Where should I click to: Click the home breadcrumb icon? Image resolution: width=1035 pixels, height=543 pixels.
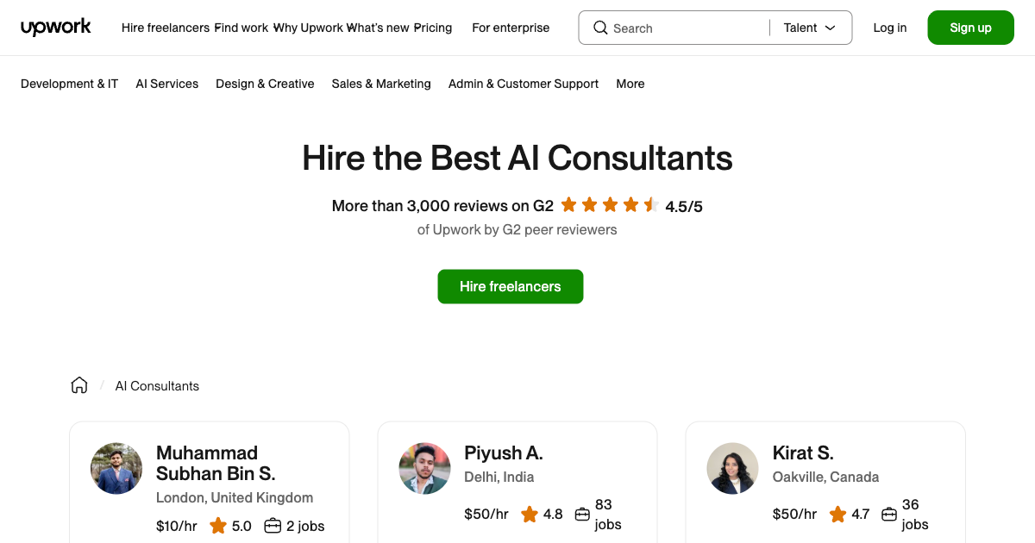(78, 385)
